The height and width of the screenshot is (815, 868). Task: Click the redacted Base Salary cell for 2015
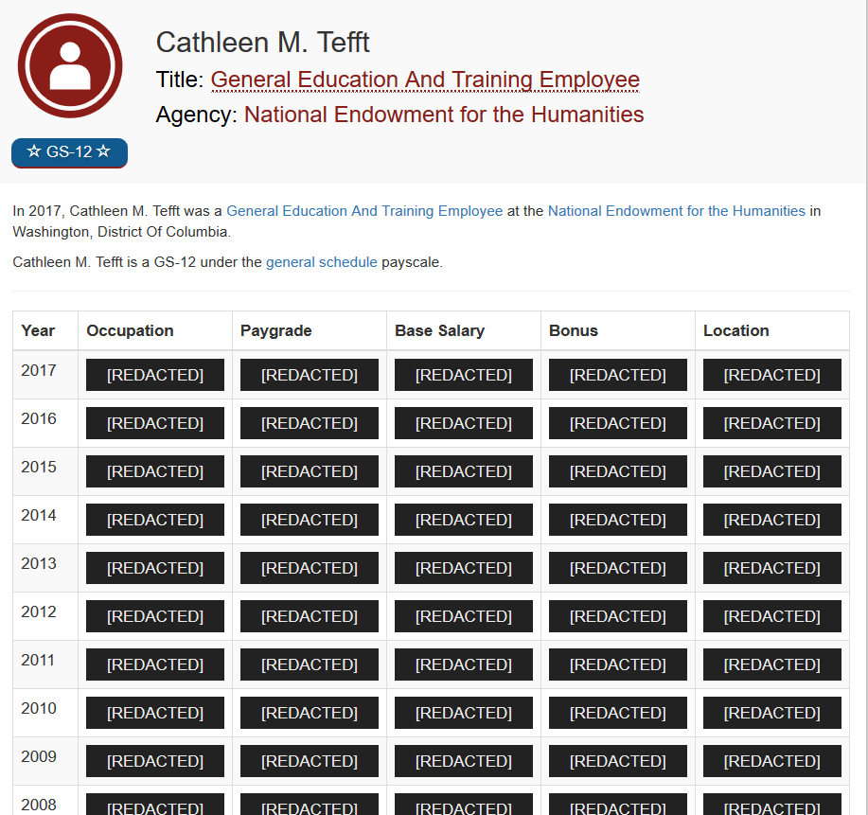464,471
